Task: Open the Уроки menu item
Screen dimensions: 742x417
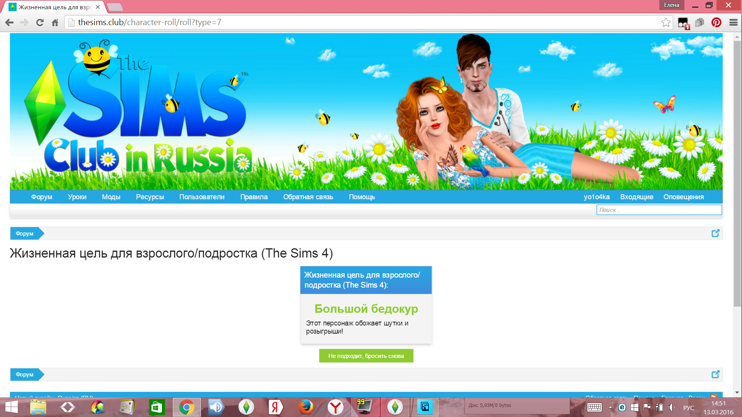Action: coord(77,197)
